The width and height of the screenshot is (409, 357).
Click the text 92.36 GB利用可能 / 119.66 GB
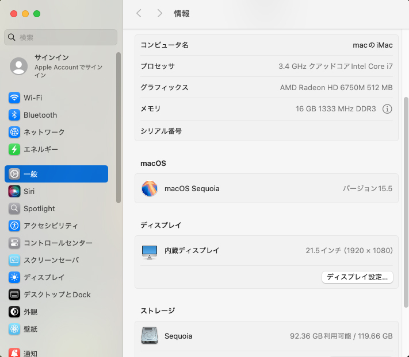click(341, 336)
